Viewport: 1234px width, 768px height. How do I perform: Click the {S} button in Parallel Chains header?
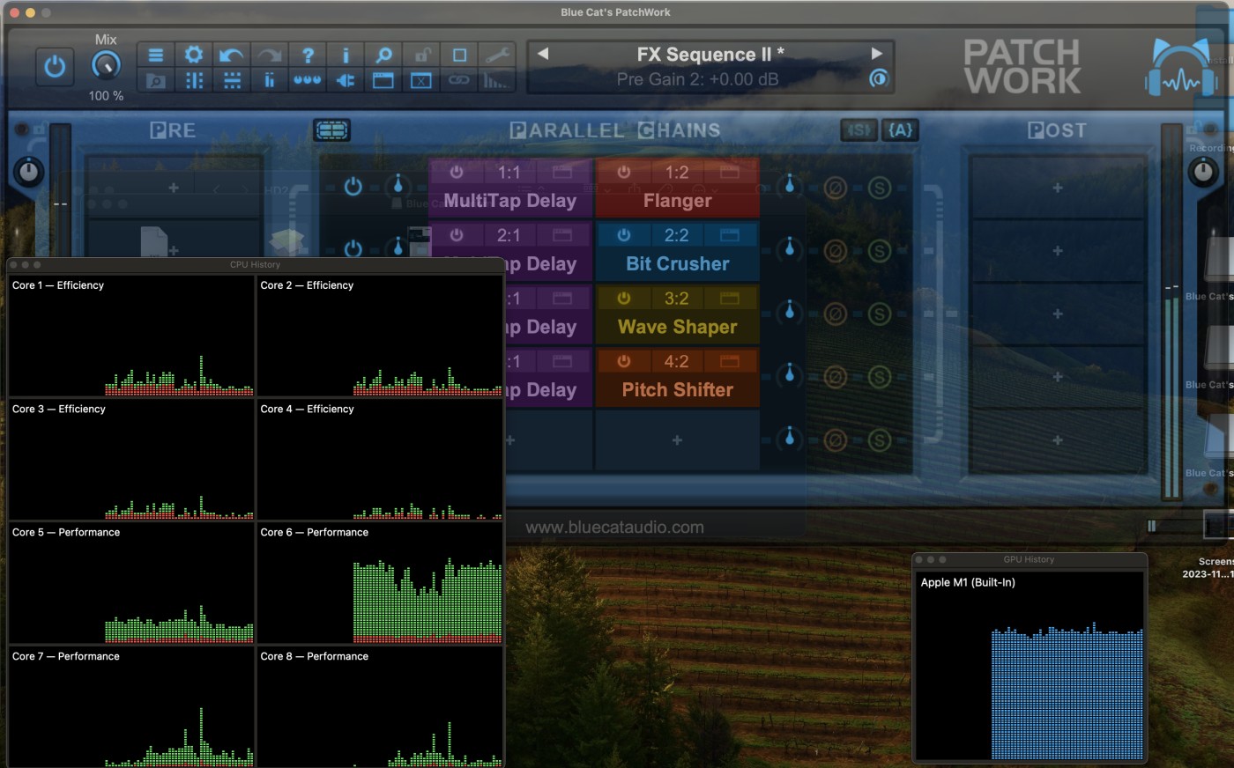859,130
